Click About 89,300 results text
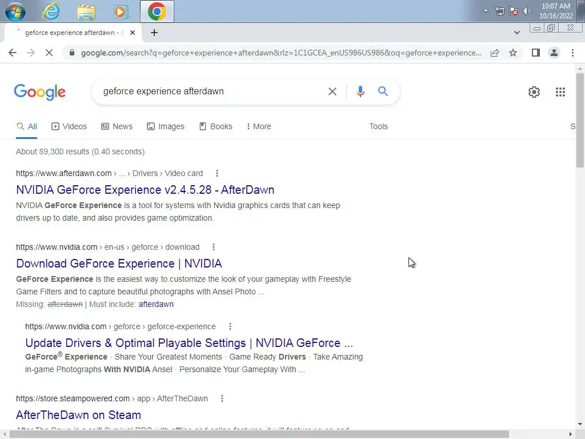The width and height of the screenshot is (585, 439). [x=80, y=151]
